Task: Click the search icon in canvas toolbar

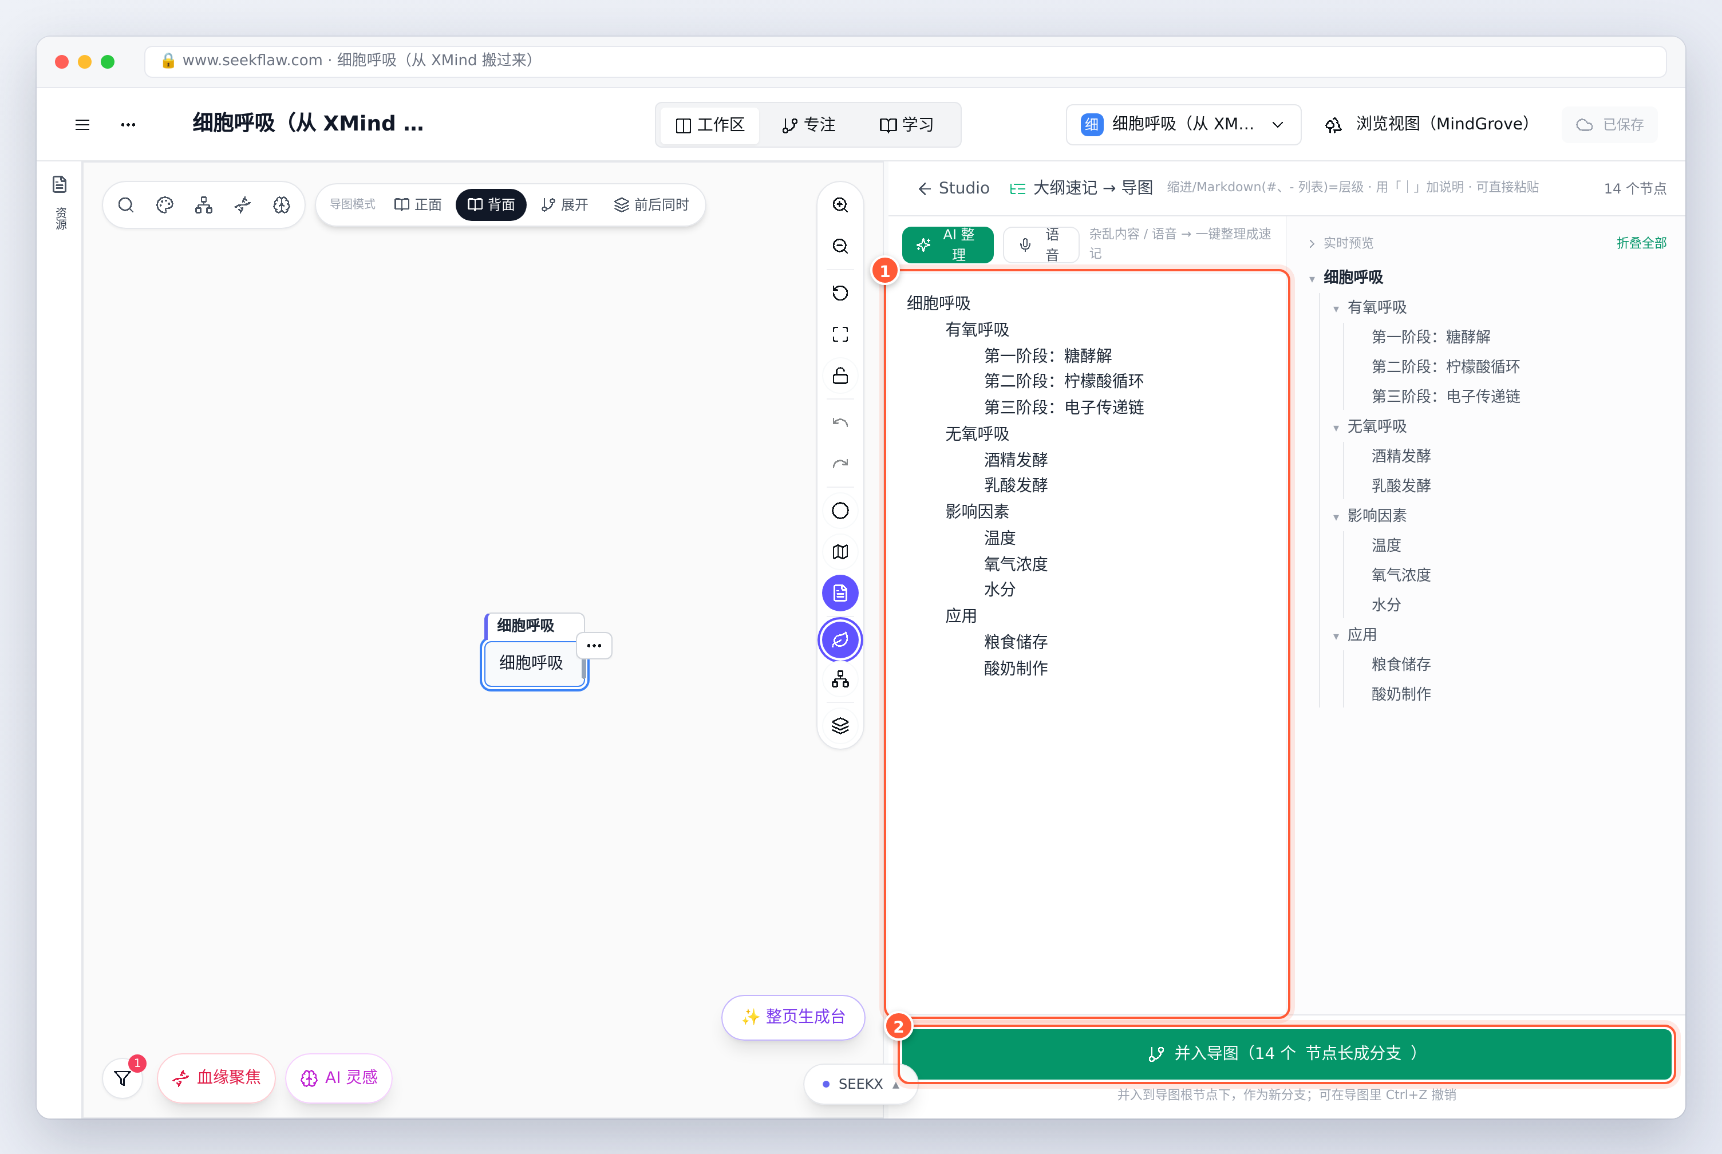Action: coord(126,204)
